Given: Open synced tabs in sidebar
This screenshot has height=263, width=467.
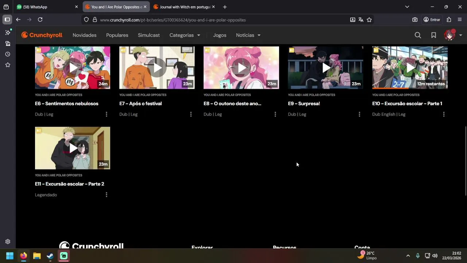Looking at the screenshot, I should coord(8,43).
